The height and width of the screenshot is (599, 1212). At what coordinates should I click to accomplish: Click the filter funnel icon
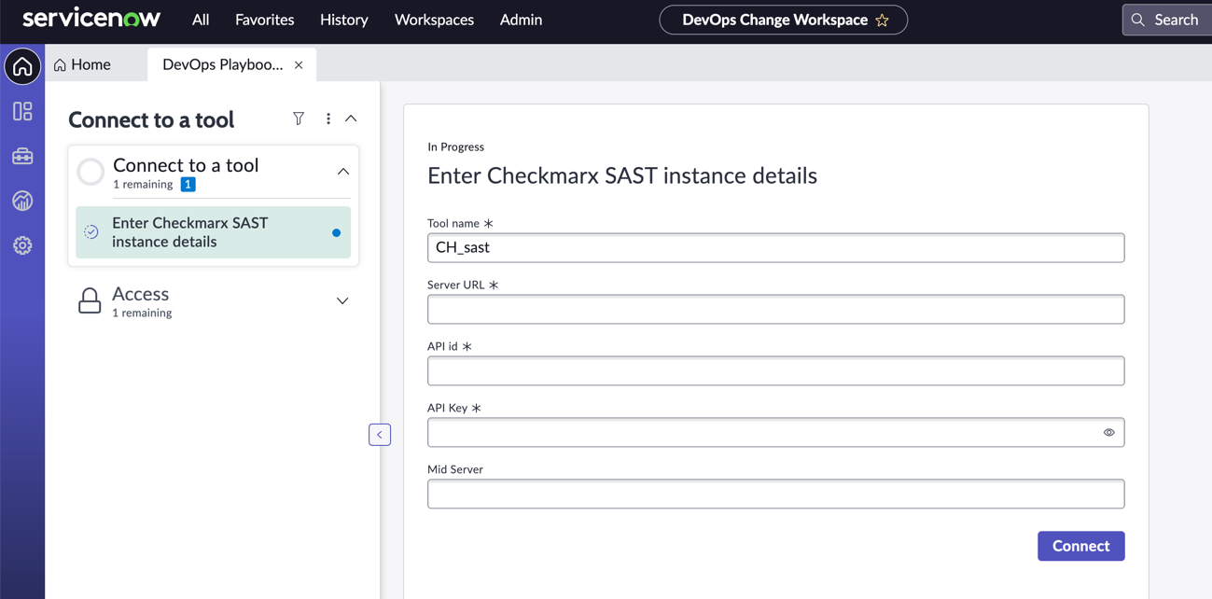(299, 118)
